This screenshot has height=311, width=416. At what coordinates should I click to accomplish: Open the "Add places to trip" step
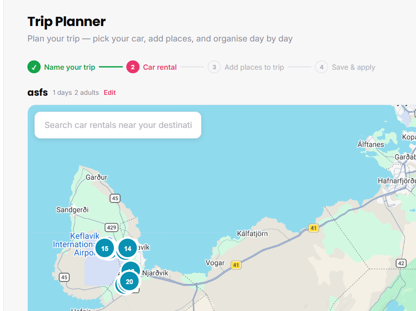pyautogui.click(x=254, y=67)
